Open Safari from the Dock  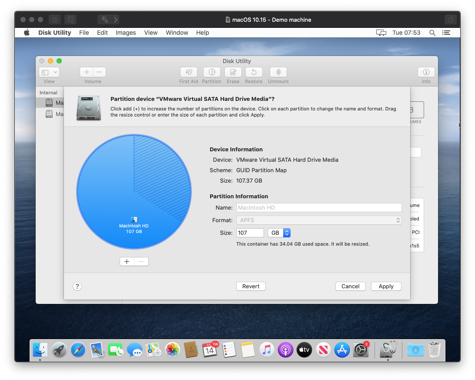click(x=78, y=350)
